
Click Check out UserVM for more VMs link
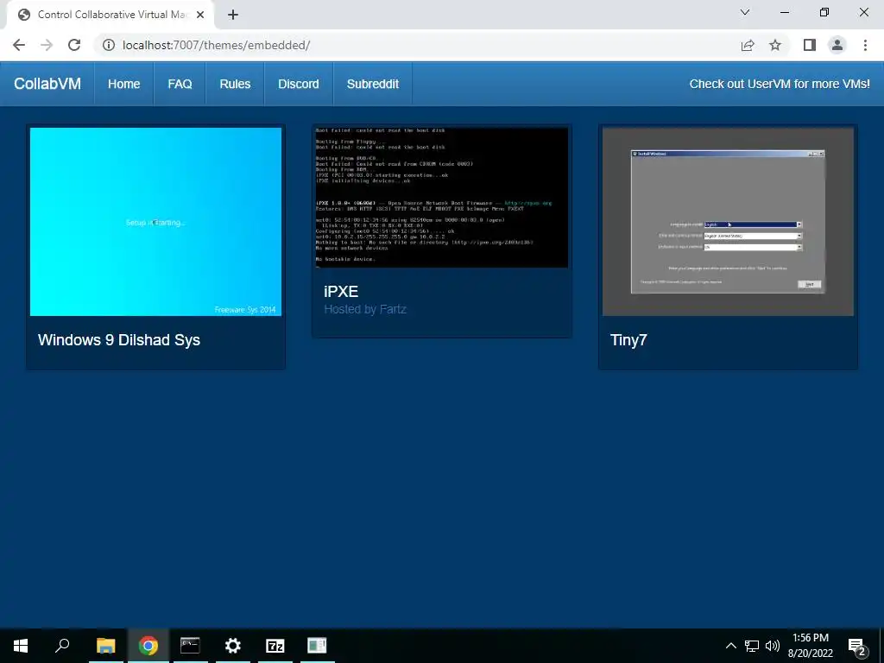coord(780,84)
